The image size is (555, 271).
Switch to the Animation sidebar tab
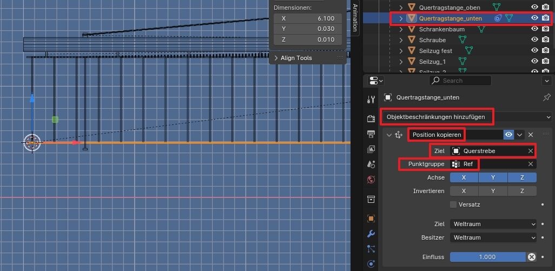coord(355,18)
